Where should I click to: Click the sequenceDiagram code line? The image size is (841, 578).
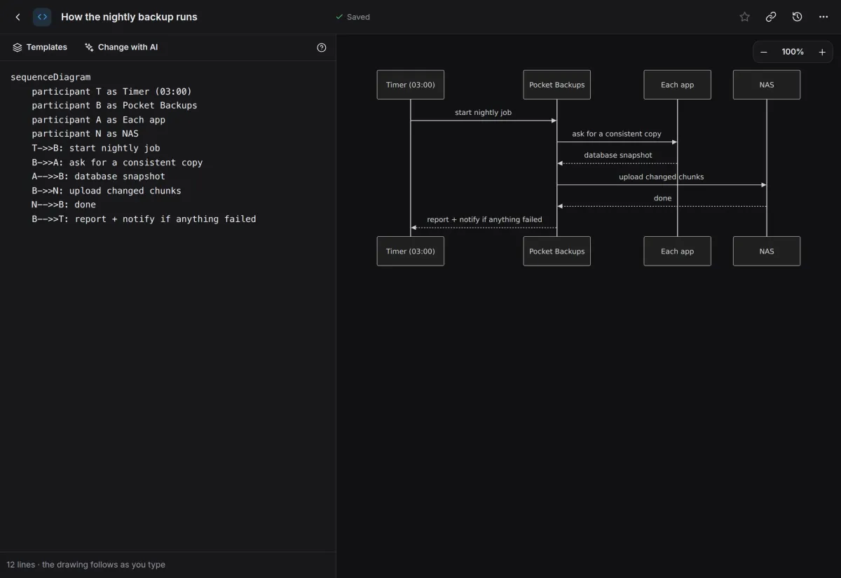tap(50, 77)
